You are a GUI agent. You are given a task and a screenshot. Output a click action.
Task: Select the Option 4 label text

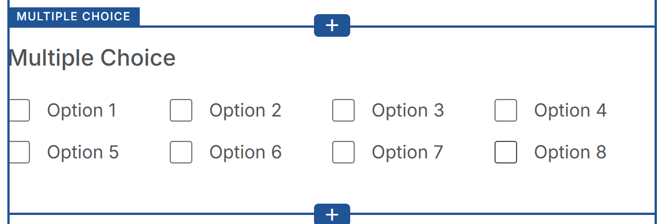tap(570, 111)
